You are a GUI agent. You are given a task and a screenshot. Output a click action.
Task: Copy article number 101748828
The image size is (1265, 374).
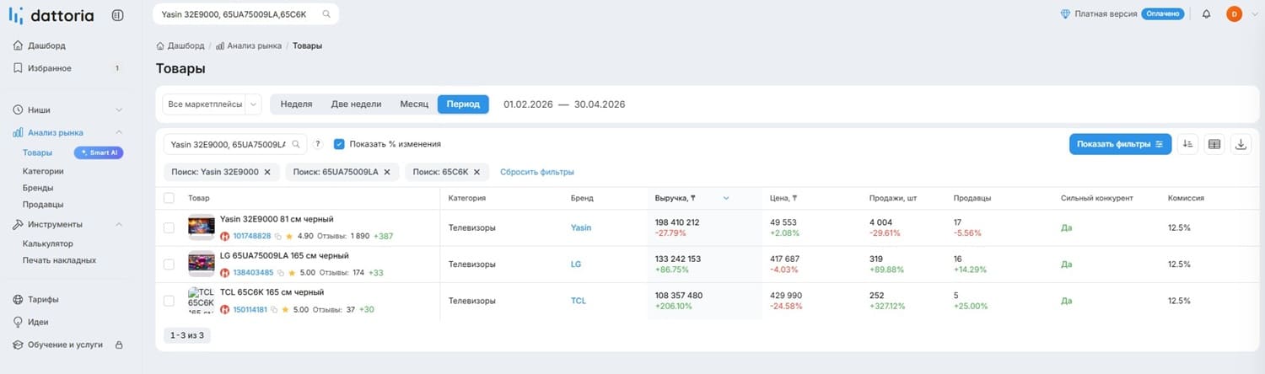coord(277,237)
